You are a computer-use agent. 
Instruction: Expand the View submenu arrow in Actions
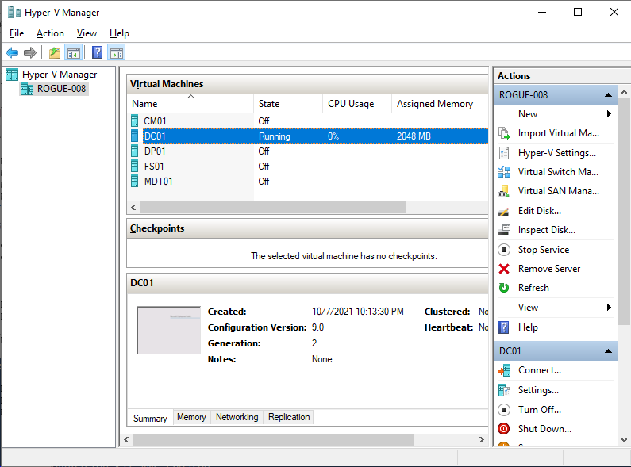609,308
